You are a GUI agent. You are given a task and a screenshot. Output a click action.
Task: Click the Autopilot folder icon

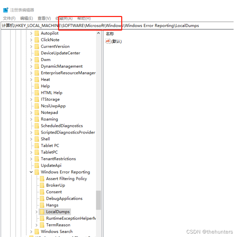point(37,33)
